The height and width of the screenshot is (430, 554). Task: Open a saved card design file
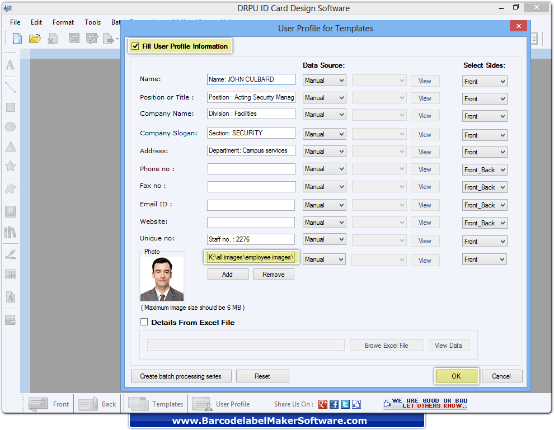(35, 38)
